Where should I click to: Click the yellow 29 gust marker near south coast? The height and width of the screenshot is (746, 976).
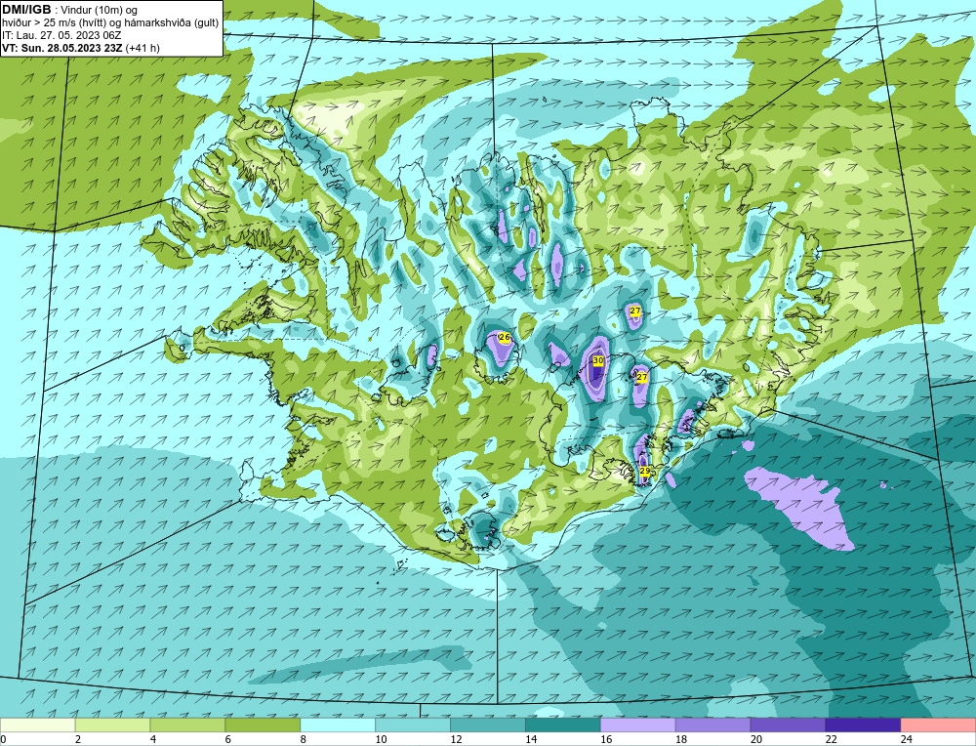[645, 470]
